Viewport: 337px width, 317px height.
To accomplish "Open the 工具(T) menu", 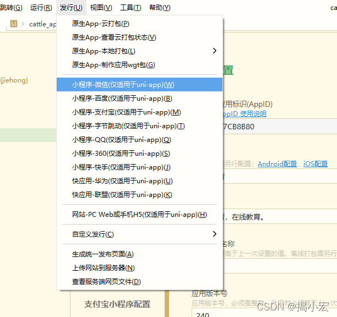I will click(131, 8).
